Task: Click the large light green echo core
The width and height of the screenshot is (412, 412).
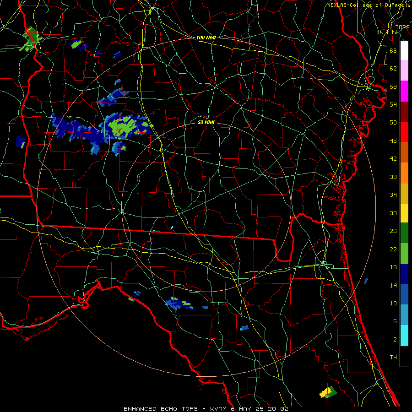Action: (x=122, y=126)
